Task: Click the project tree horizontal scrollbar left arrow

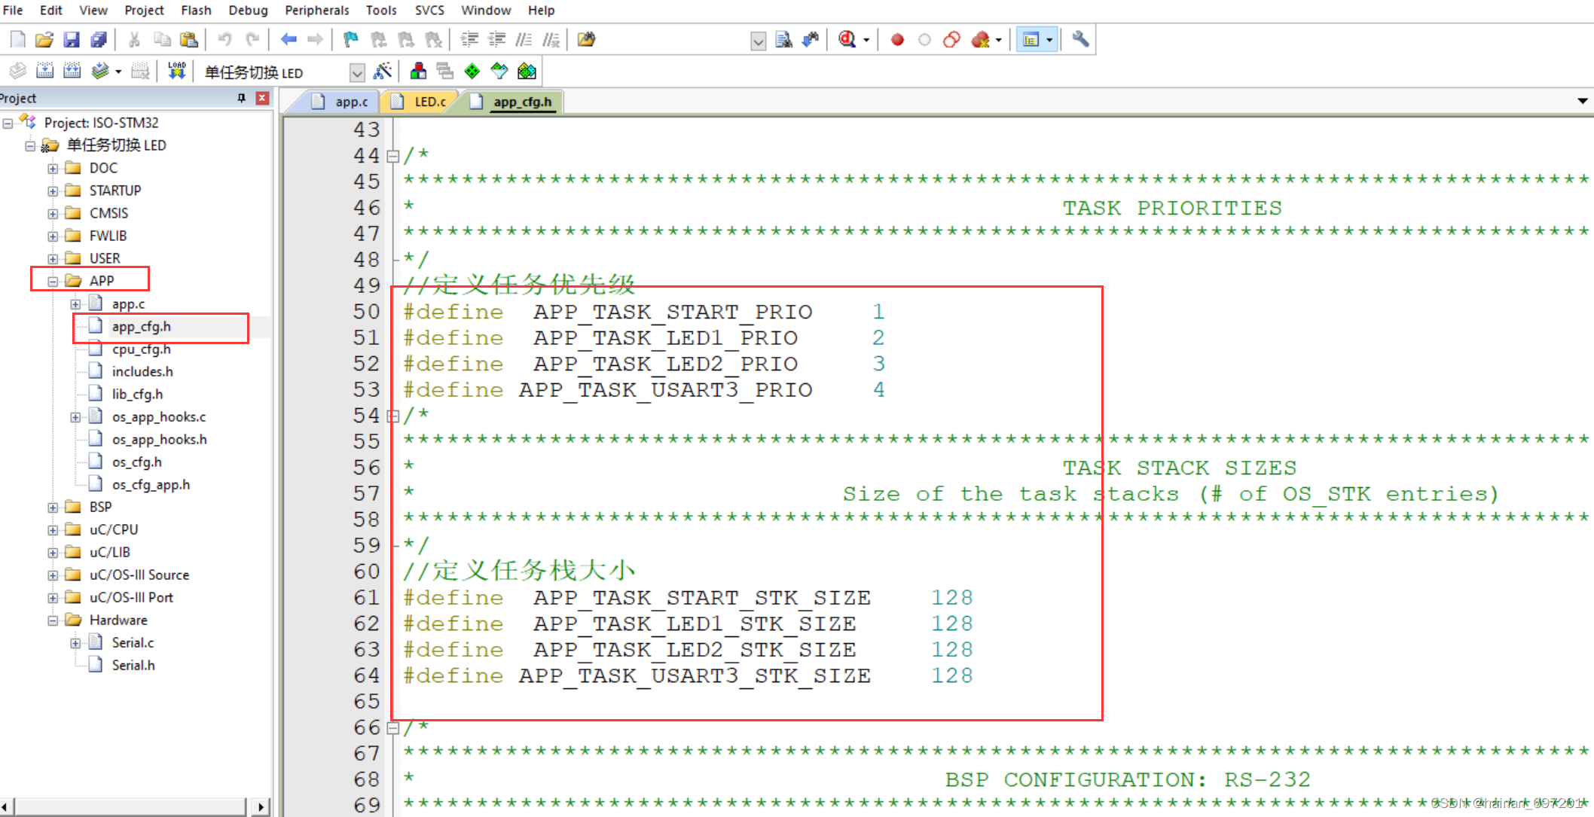Action: 5,807
